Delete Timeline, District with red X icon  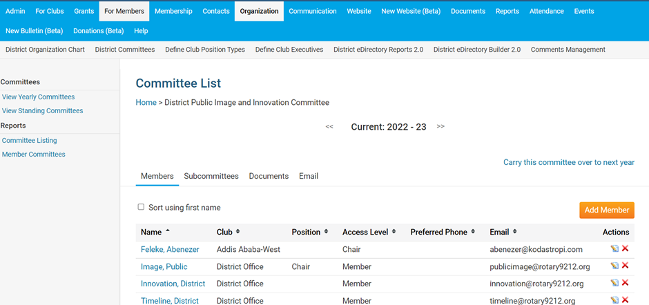(625, 300)
